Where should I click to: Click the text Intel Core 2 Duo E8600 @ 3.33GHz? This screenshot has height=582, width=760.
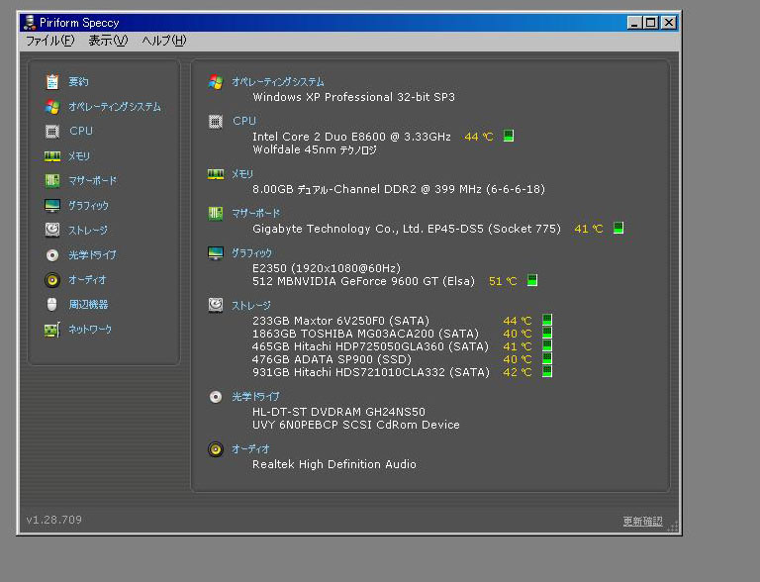352,137
